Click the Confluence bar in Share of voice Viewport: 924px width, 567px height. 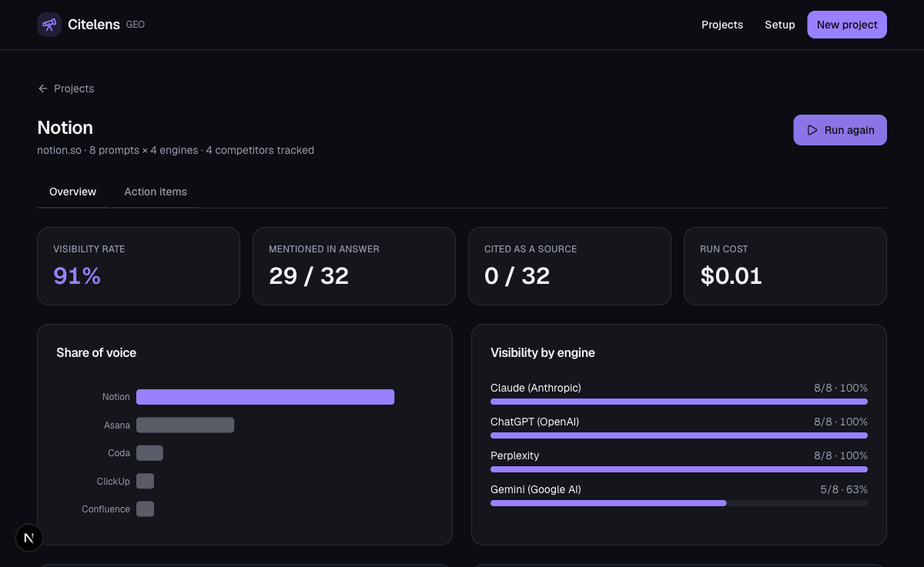coord(145,509)
